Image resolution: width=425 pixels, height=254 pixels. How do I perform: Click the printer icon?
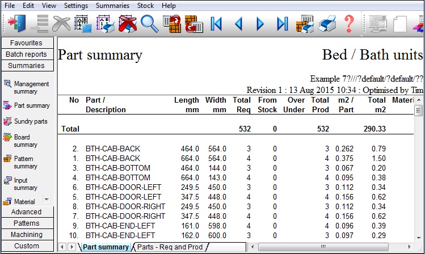[327, 24]
